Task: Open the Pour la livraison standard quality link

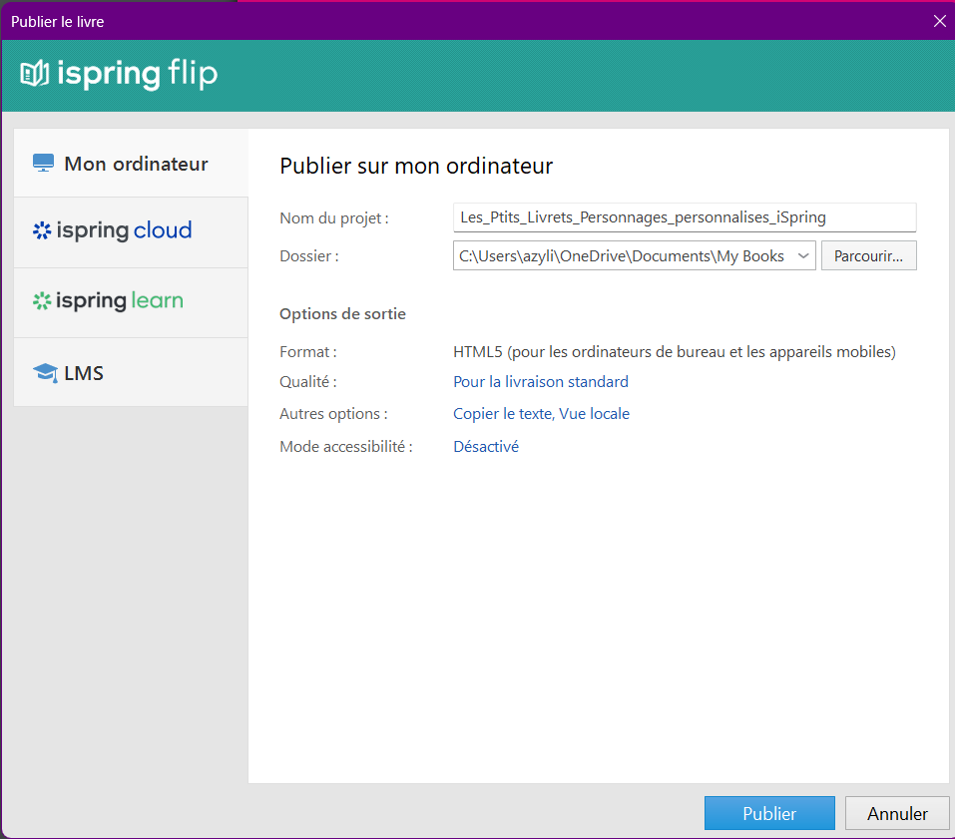Action: tap(541, 382)
